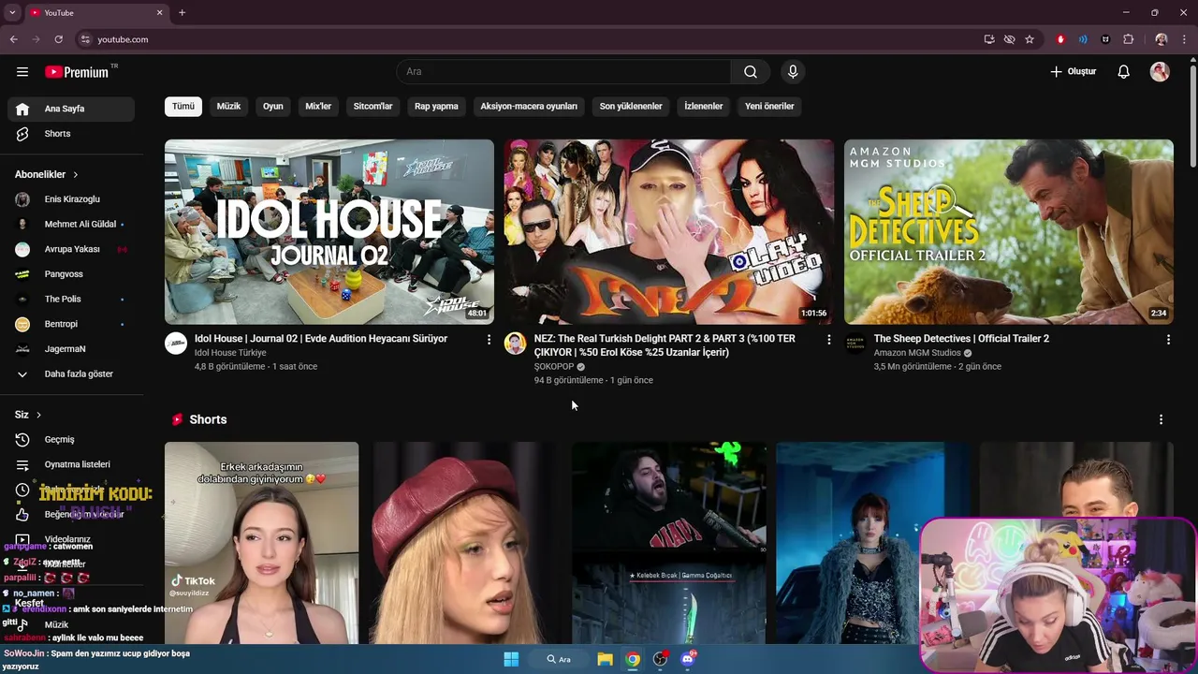Open Idol House Türkiye channel name link
The height and width of the screenshot is (674, 1198).
pyautogui.click(x=230, y=353)
